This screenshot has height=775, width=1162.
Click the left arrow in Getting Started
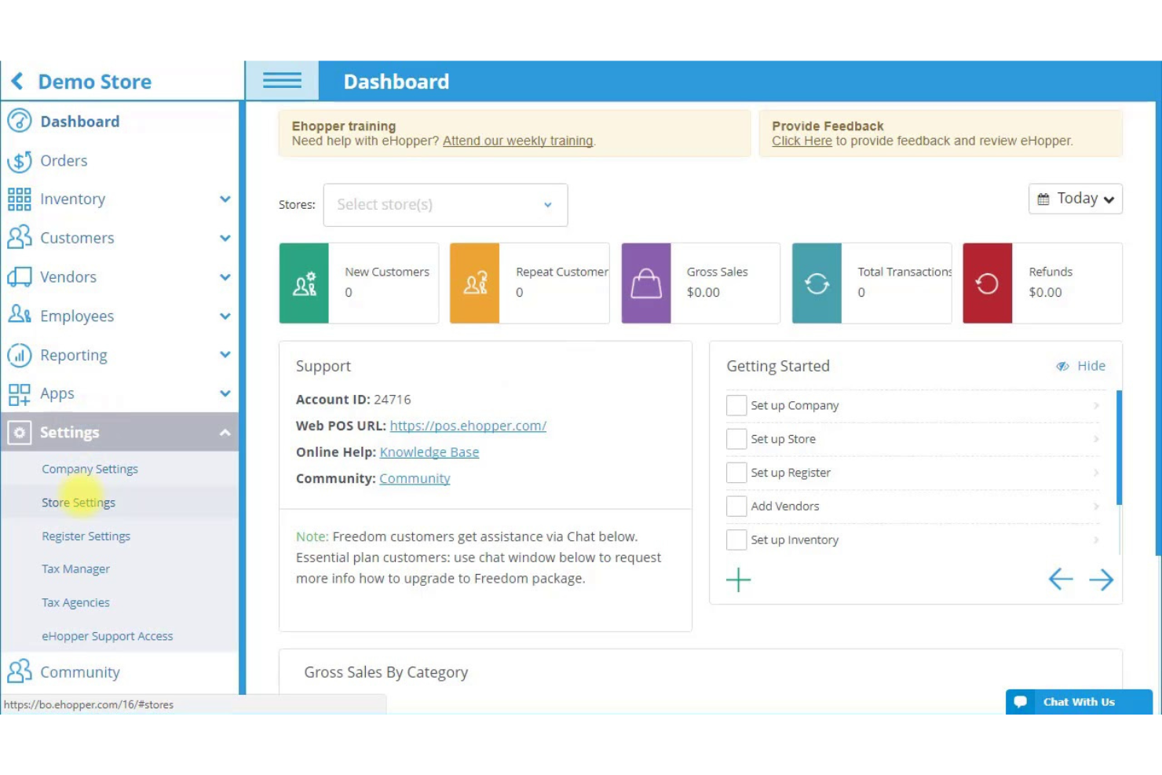1060,579
